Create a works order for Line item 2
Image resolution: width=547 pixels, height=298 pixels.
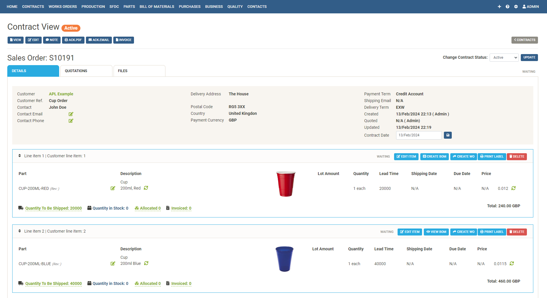(x=463, y=232)
